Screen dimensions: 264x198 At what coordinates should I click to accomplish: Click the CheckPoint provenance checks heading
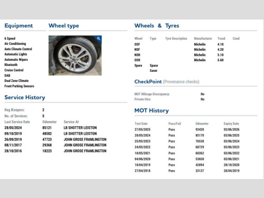click(167, 82)
